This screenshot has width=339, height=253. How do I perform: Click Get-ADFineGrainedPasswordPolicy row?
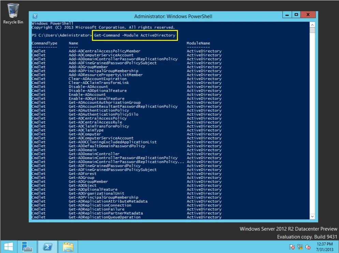(x=127, y=166)
